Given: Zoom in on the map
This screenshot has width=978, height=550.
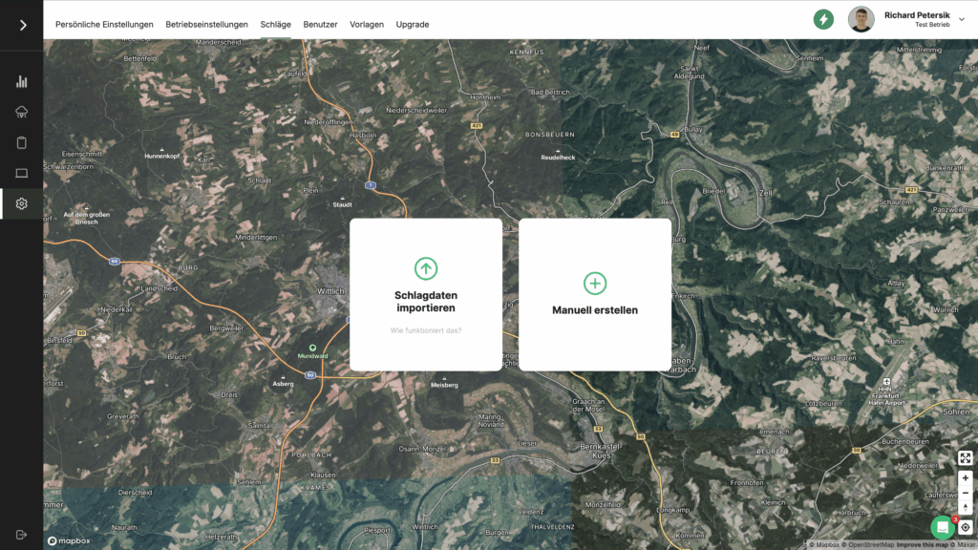Looking at the screenshot, I should pyautogui.click(x=965, y=478).
